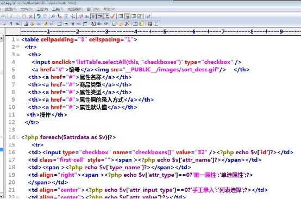Click line number 13 in the gutter
The width and height of the screenshot is (301, 199).
(x=11, y=130)
